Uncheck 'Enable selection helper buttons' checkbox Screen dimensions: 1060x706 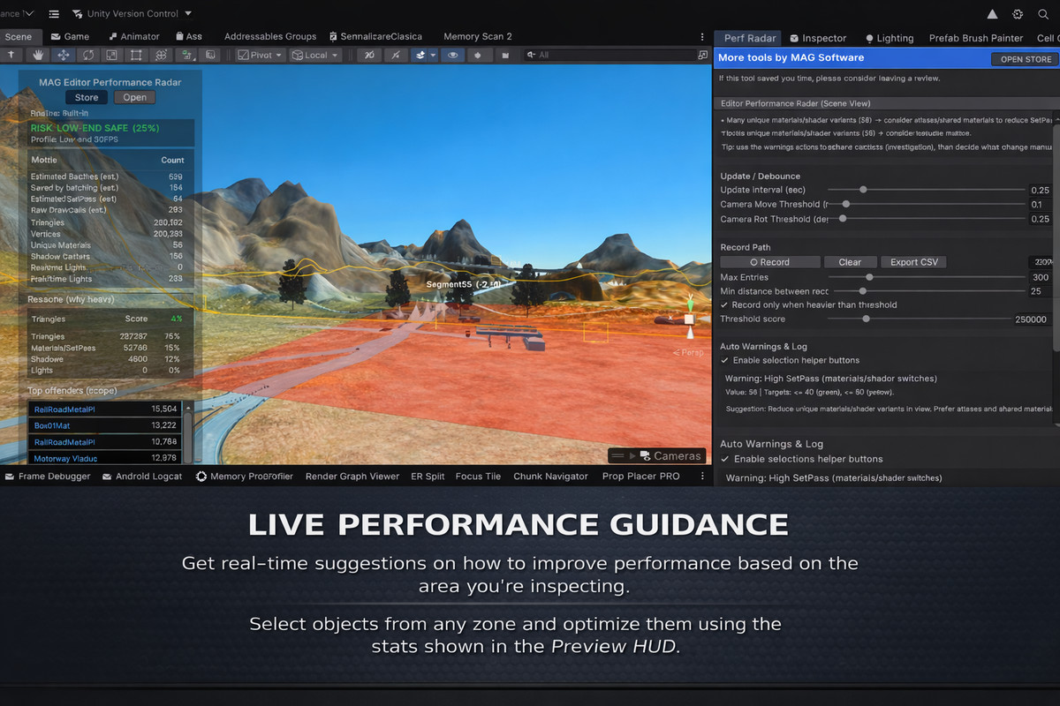(725, 361)
